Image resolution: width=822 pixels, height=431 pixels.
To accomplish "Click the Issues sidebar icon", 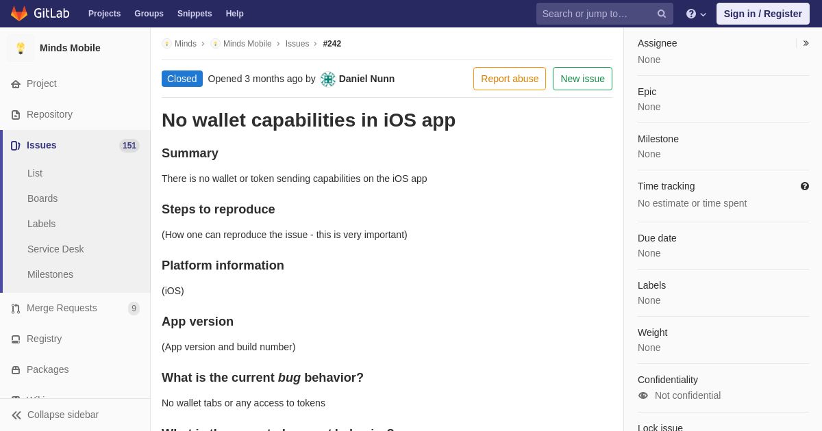I will click(16, 146).
